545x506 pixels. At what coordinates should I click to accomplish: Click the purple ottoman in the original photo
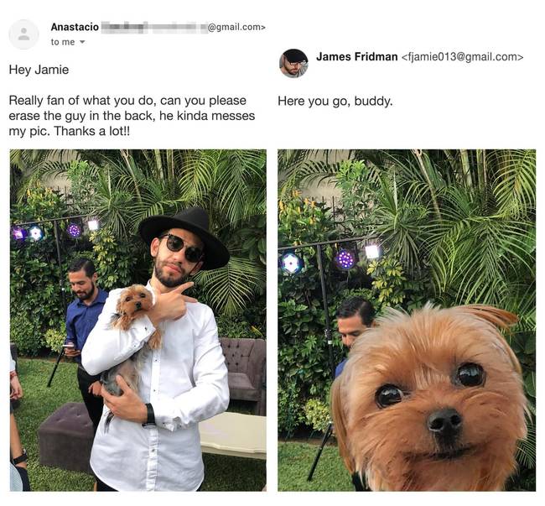[x=66, y=436]
